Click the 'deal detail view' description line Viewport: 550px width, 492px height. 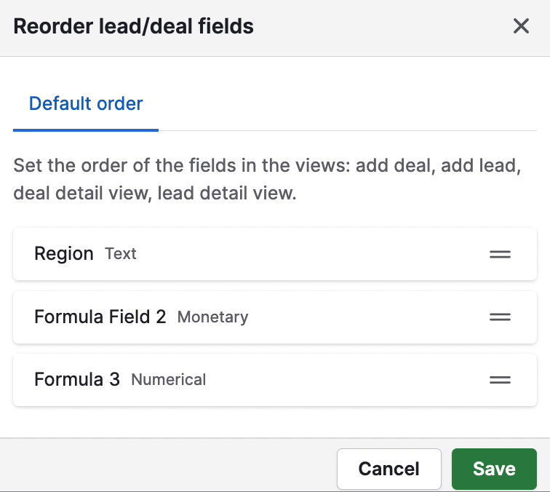[x=155, y=193]
